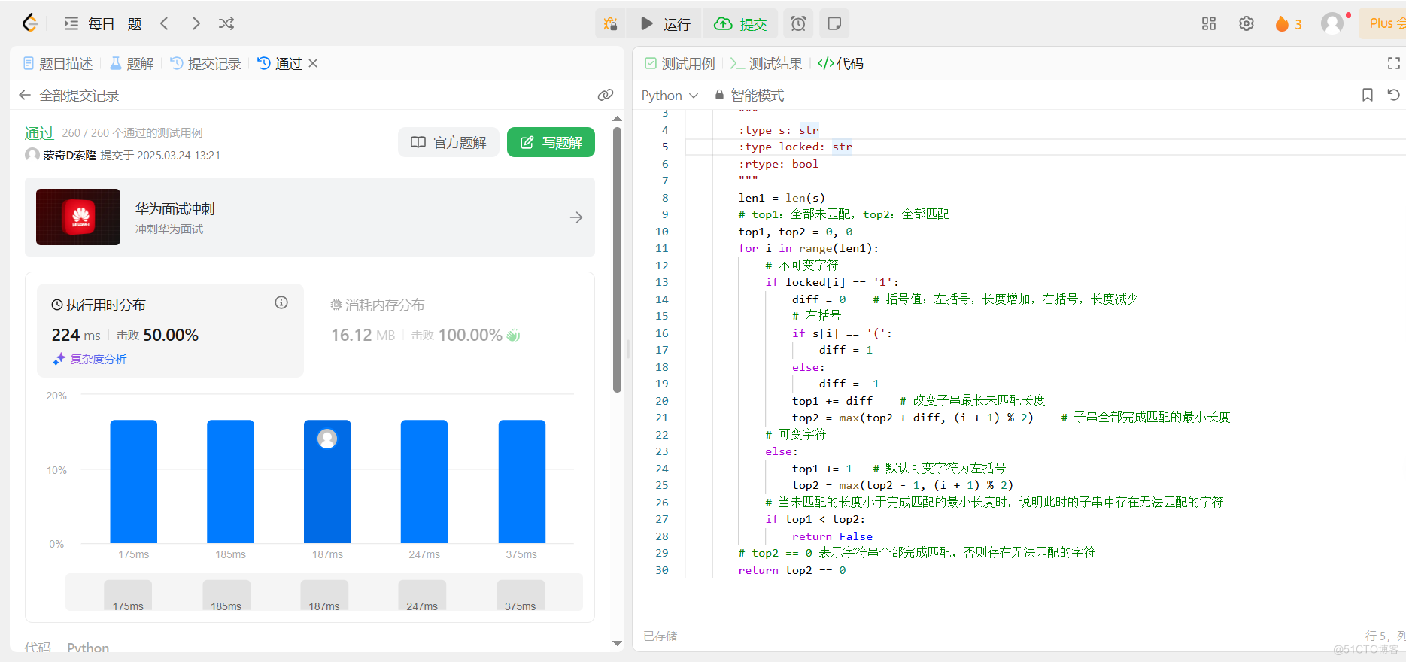
Task: Bookmark the code with bookmark icon
Action: click(1368, 95)
